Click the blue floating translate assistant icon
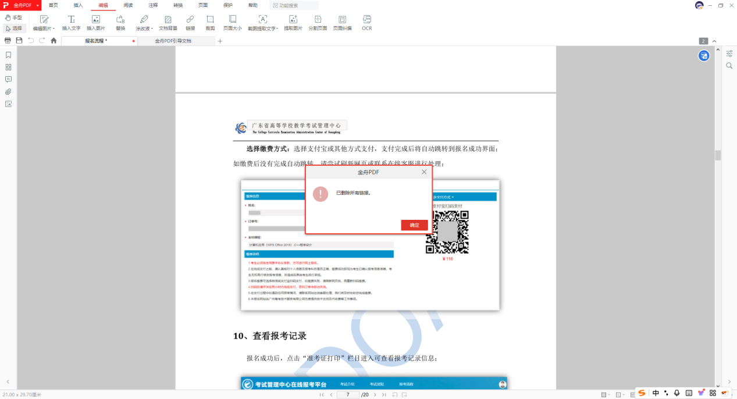 coord(704,56)
